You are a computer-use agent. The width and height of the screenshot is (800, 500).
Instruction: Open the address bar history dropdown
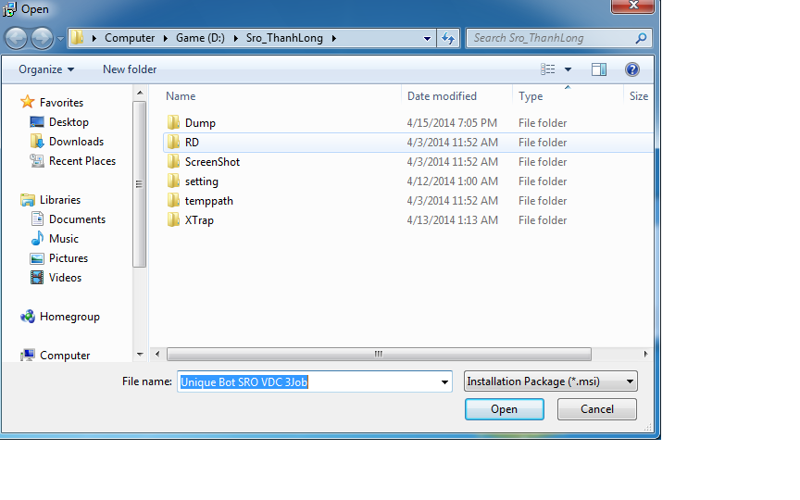(427, 38)
